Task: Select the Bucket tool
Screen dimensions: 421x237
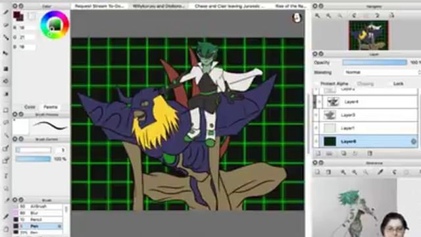Action: pyautogui.click(x=6, y=81)
